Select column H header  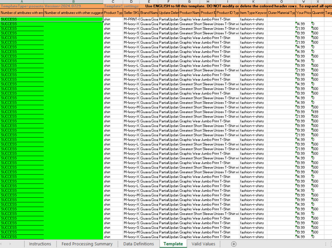208,2
